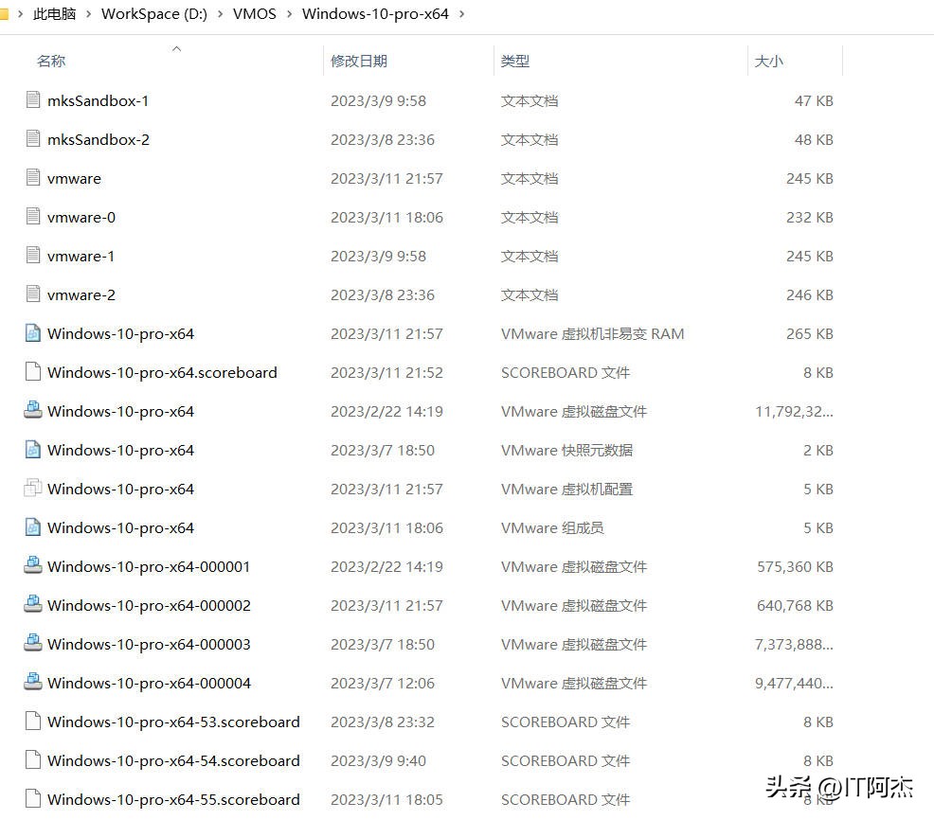Click the virtual machine configuration file icon

[x=33, y=489]
